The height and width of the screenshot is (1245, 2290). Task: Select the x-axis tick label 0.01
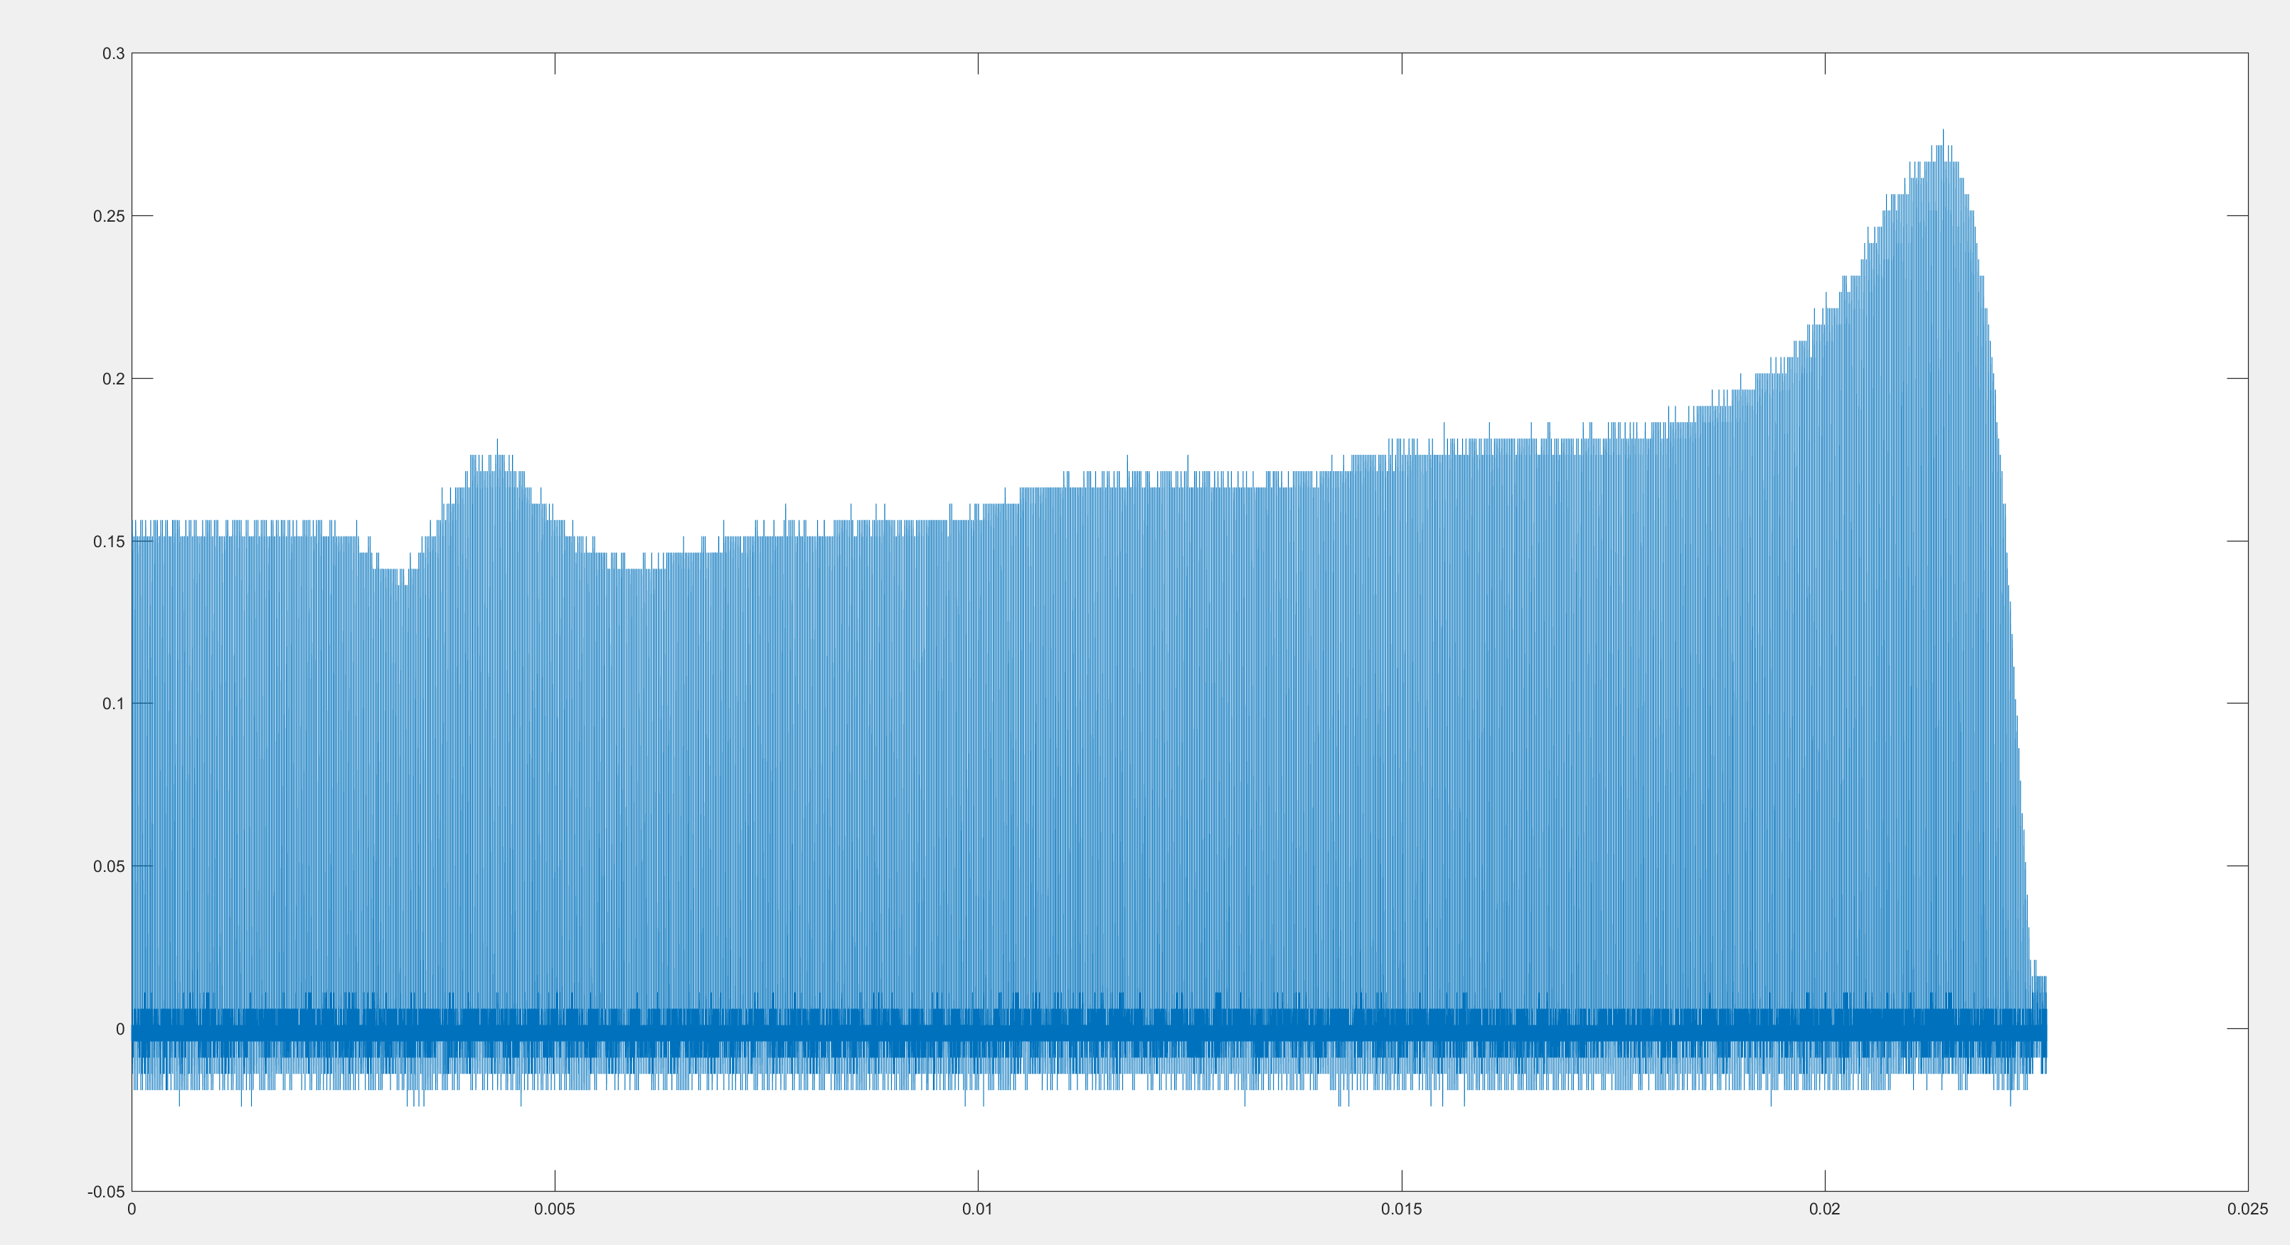(x=978, y=1209)
